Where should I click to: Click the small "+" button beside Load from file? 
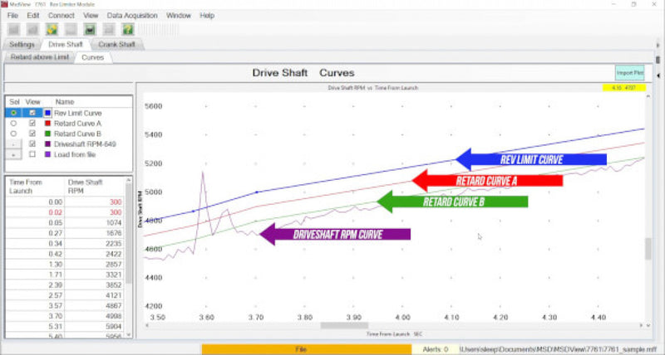point(13,155)
